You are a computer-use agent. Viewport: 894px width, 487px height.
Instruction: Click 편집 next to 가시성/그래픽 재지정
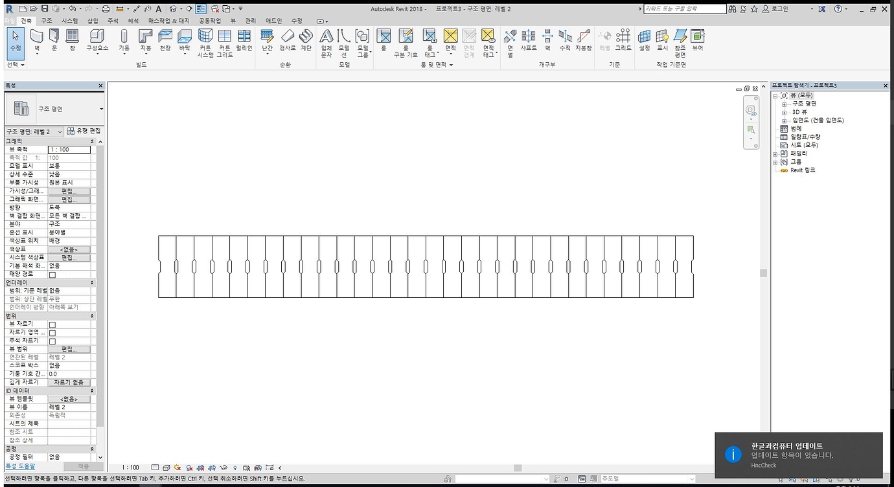coord(69,190)
